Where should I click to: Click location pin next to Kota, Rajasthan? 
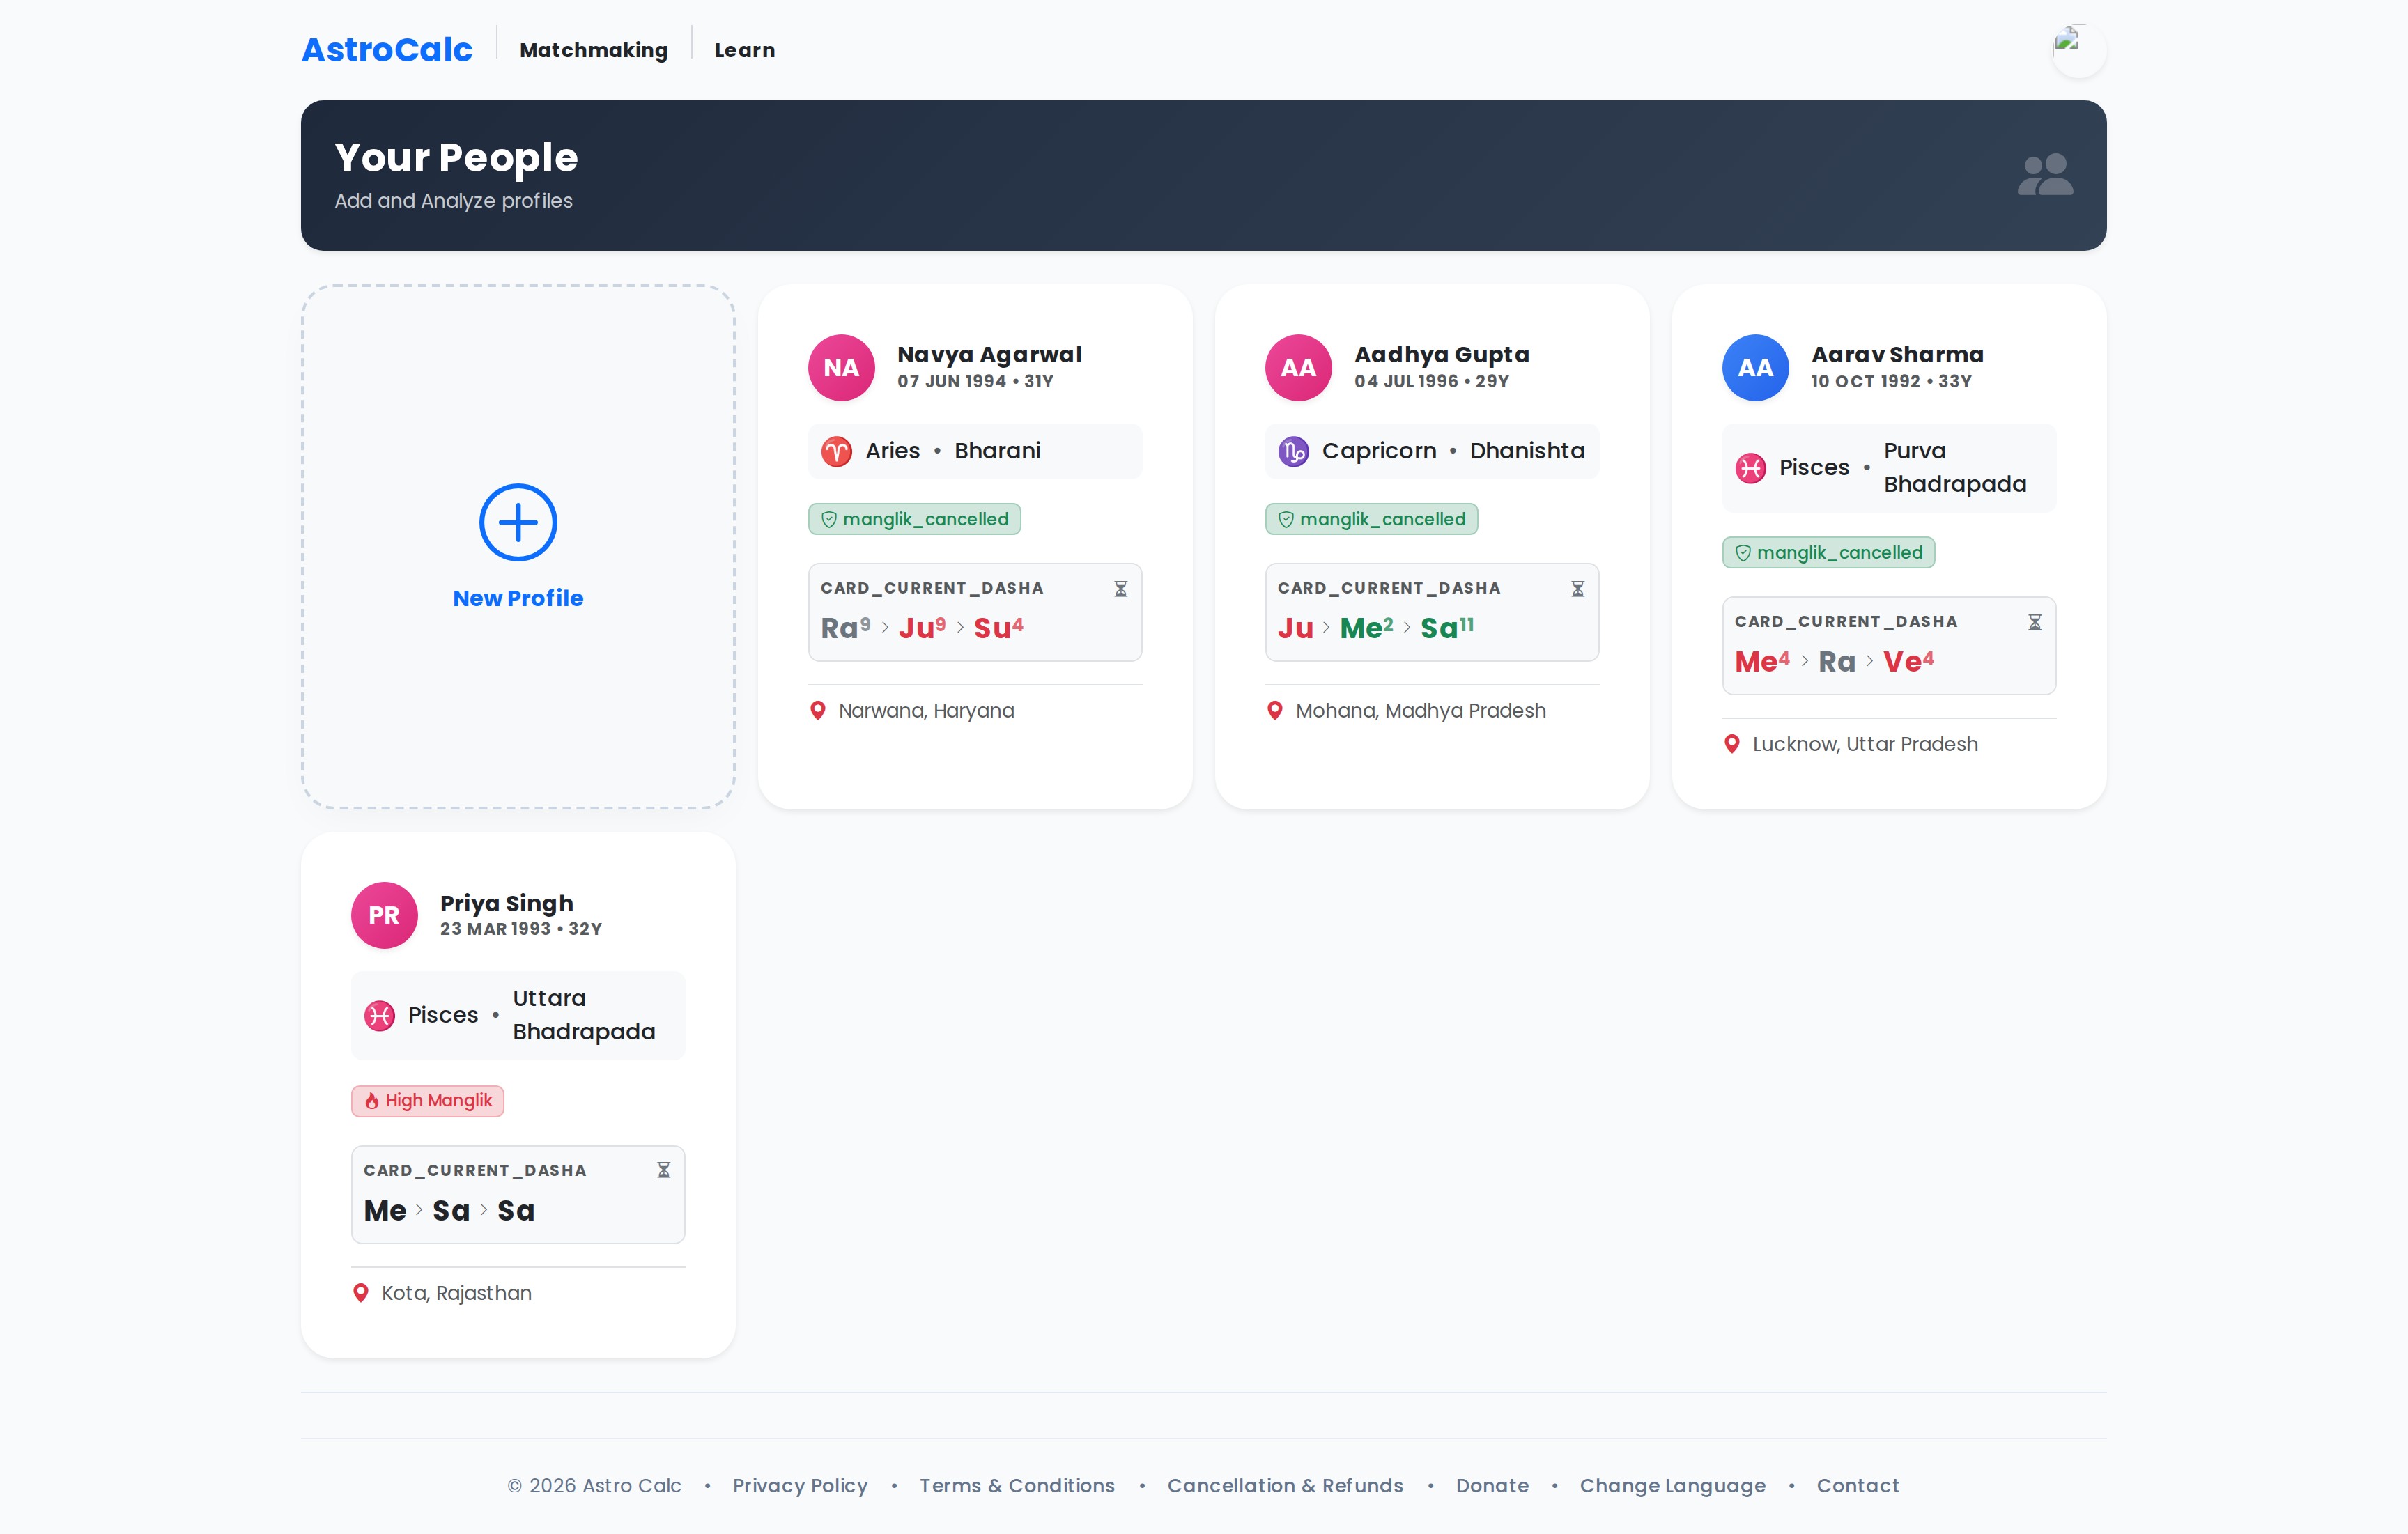[361, 1293]
